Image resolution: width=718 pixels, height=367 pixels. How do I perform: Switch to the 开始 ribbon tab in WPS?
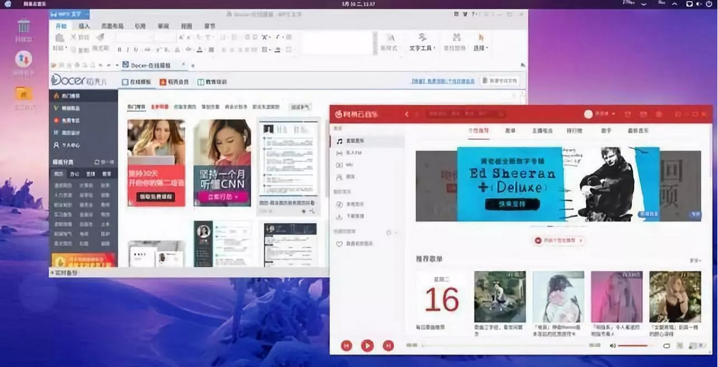[61, 26]
